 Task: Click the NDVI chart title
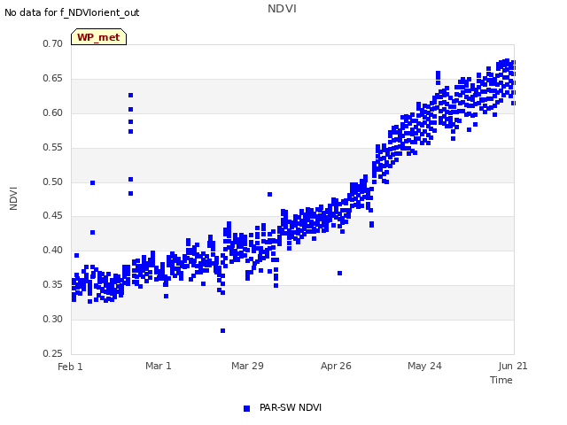click(282, 9)
